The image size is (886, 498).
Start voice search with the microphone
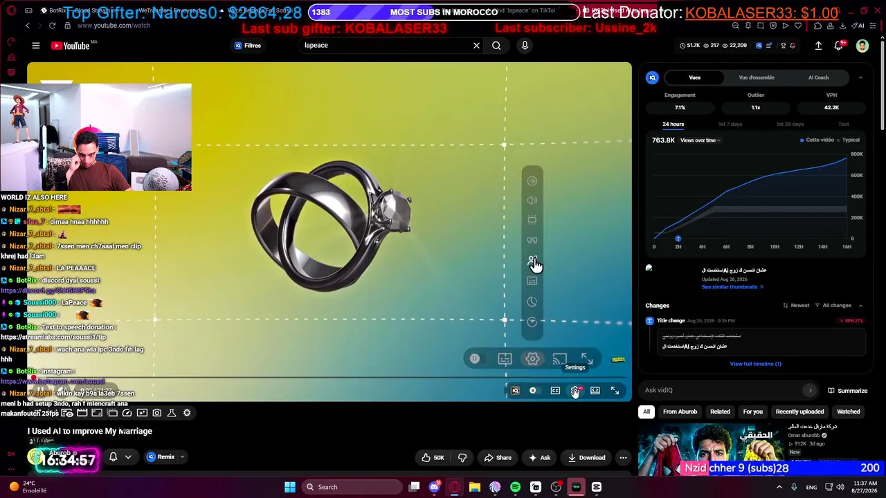click(x=525, y=46)
